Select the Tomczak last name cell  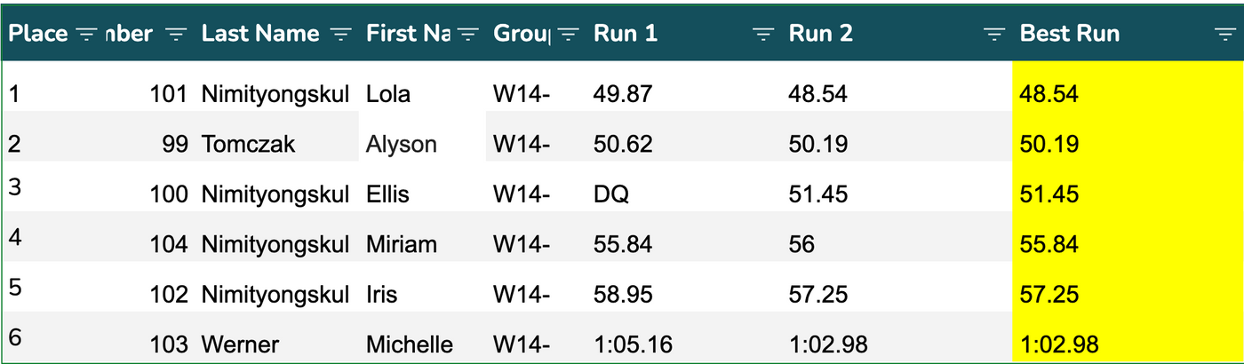click(x=248, y=144)
